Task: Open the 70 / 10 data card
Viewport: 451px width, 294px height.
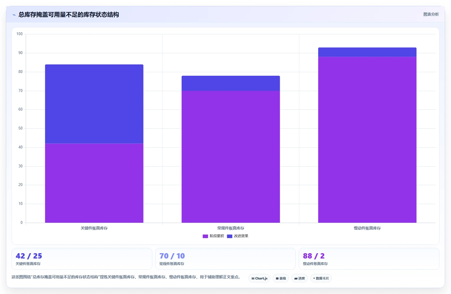Action: 225,259
